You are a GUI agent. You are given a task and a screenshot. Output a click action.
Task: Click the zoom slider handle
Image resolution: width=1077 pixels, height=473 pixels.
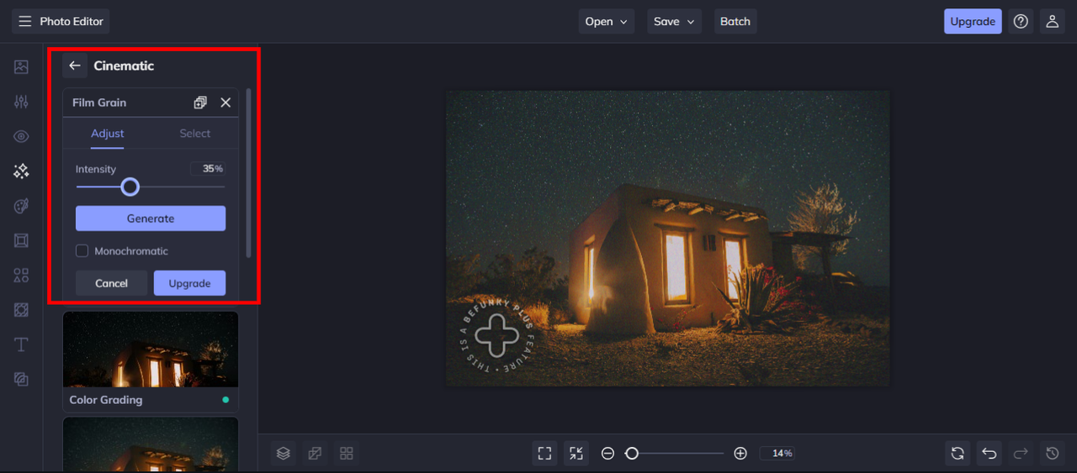632,454
